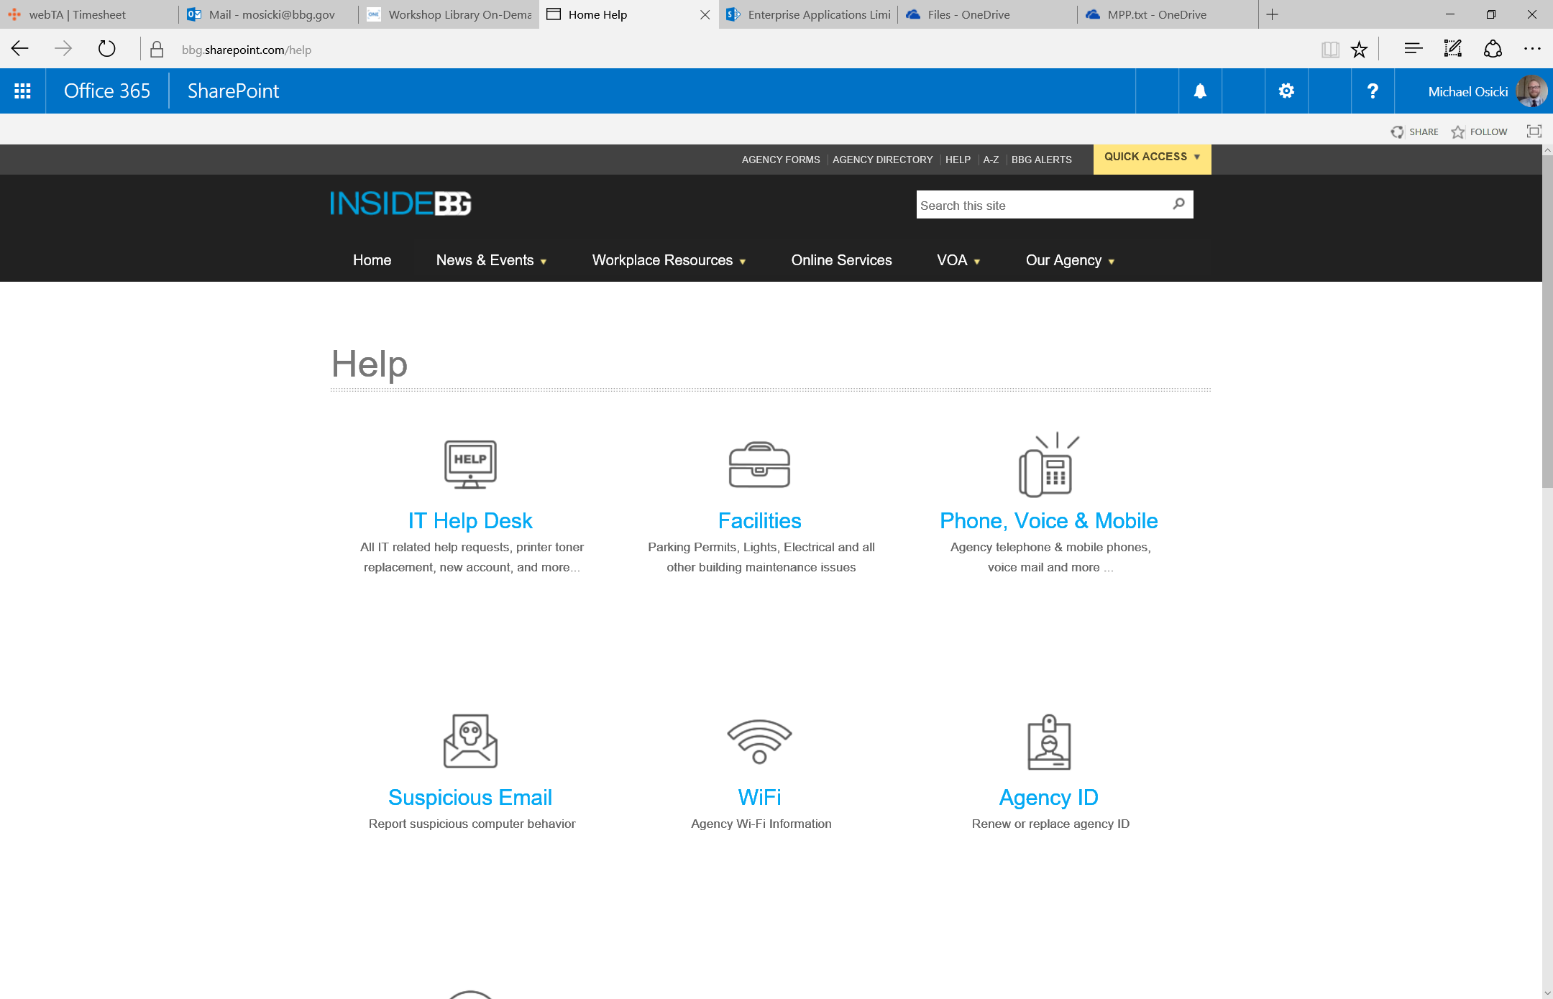The image size is (1553, 999).
Task: Switch to MPP.txt - OneDrive tab
Action: pyautogui.click(x=1168, y=14)
